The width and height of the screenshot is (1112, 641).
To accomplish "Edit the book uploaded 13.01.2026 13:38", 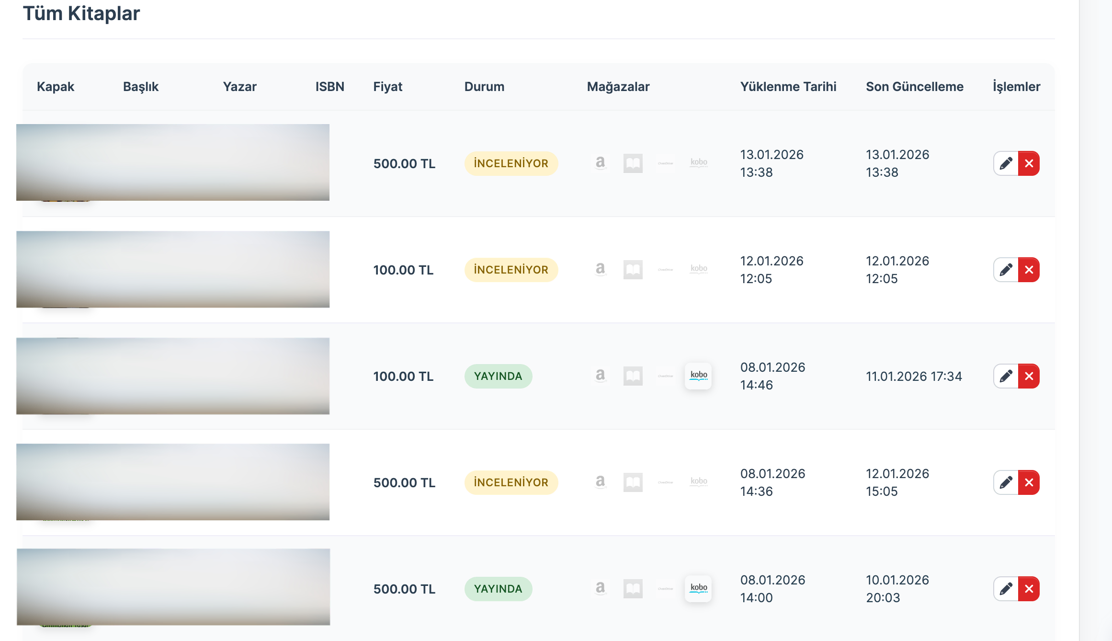I will 1006,163.
